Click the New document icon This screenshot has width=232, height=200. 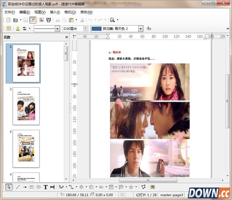click(x=9, y=20)
